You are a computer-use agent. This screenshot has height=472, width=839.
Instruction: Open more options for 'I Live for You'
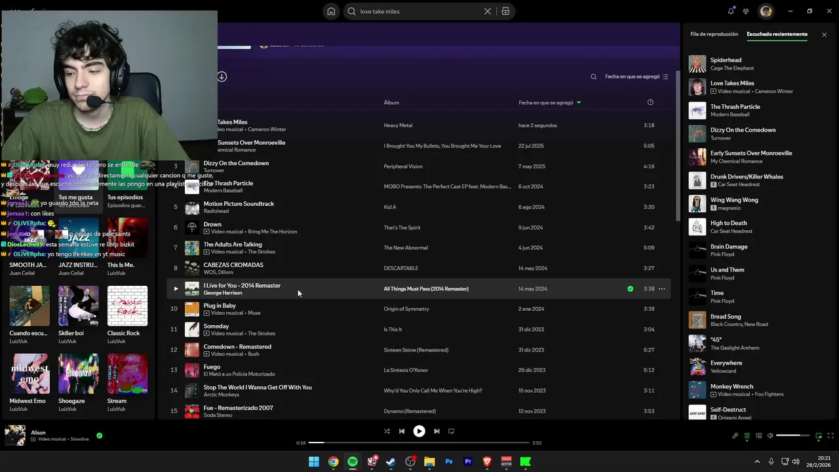point(662,288)
